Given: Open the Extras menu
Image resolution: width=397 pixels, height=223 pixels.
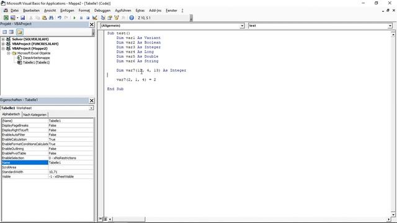Looking at the screenshot, I should click(140, 11).
